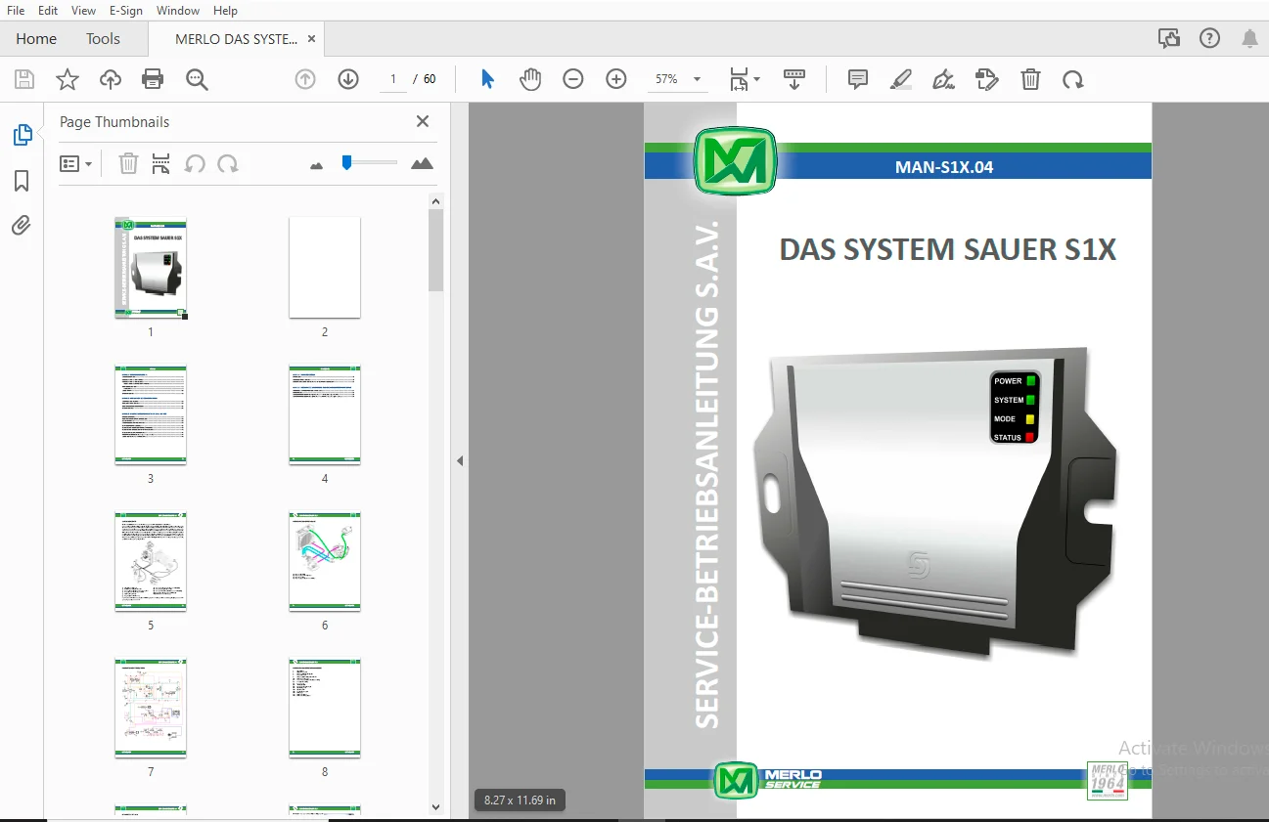Go to the next page arrow
The height and width of the screenshot is (822, 1269).
point(348,80)
